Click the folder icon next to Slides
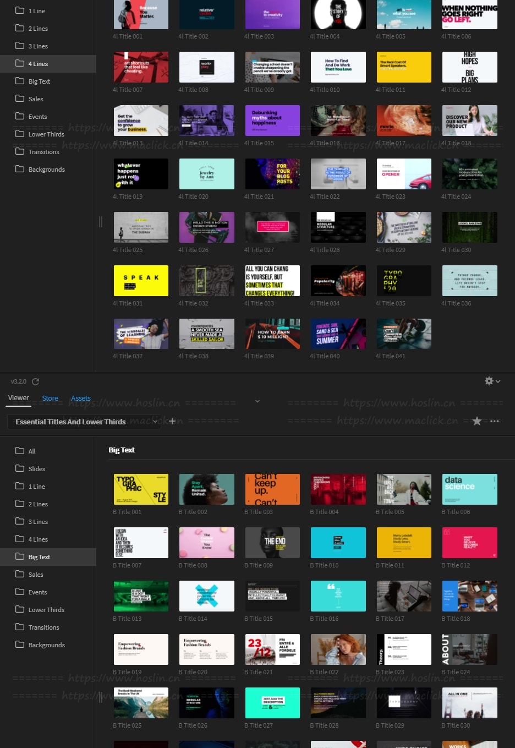This screenshot has height=748, width=515. click(20, 468)
